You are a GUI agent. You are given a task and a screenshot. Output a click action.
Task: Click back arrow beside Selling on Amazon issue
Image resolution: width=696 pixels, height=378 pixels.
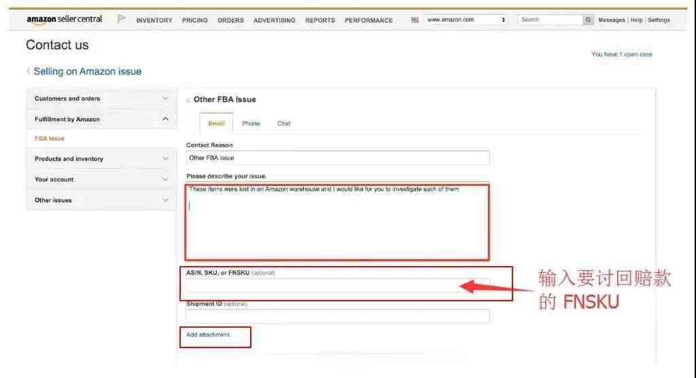click(29, 71)
